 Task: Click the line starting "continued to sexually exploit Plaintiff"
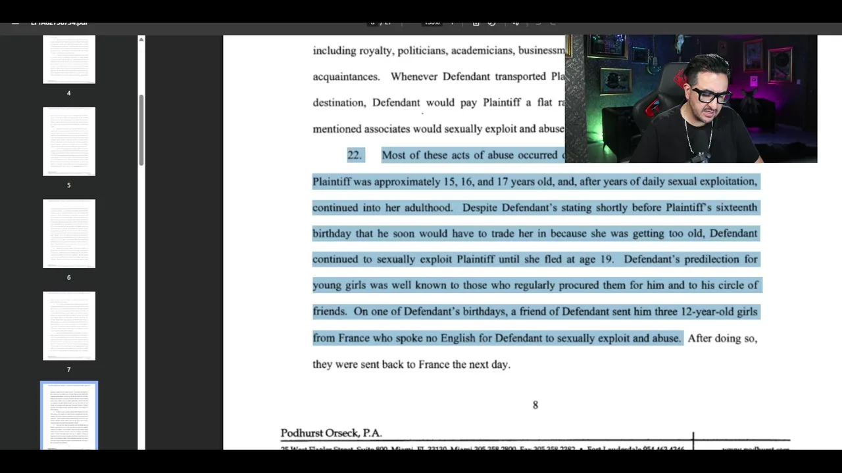pos(535,259)
